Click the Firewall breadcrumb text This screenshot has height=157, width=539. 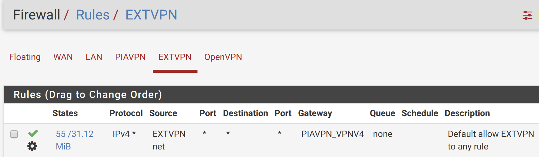(x=36, y=15)
